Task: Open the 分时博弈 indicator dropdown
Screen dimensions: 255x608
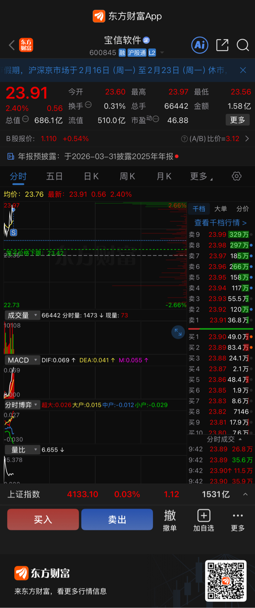Action: (22, 405)
